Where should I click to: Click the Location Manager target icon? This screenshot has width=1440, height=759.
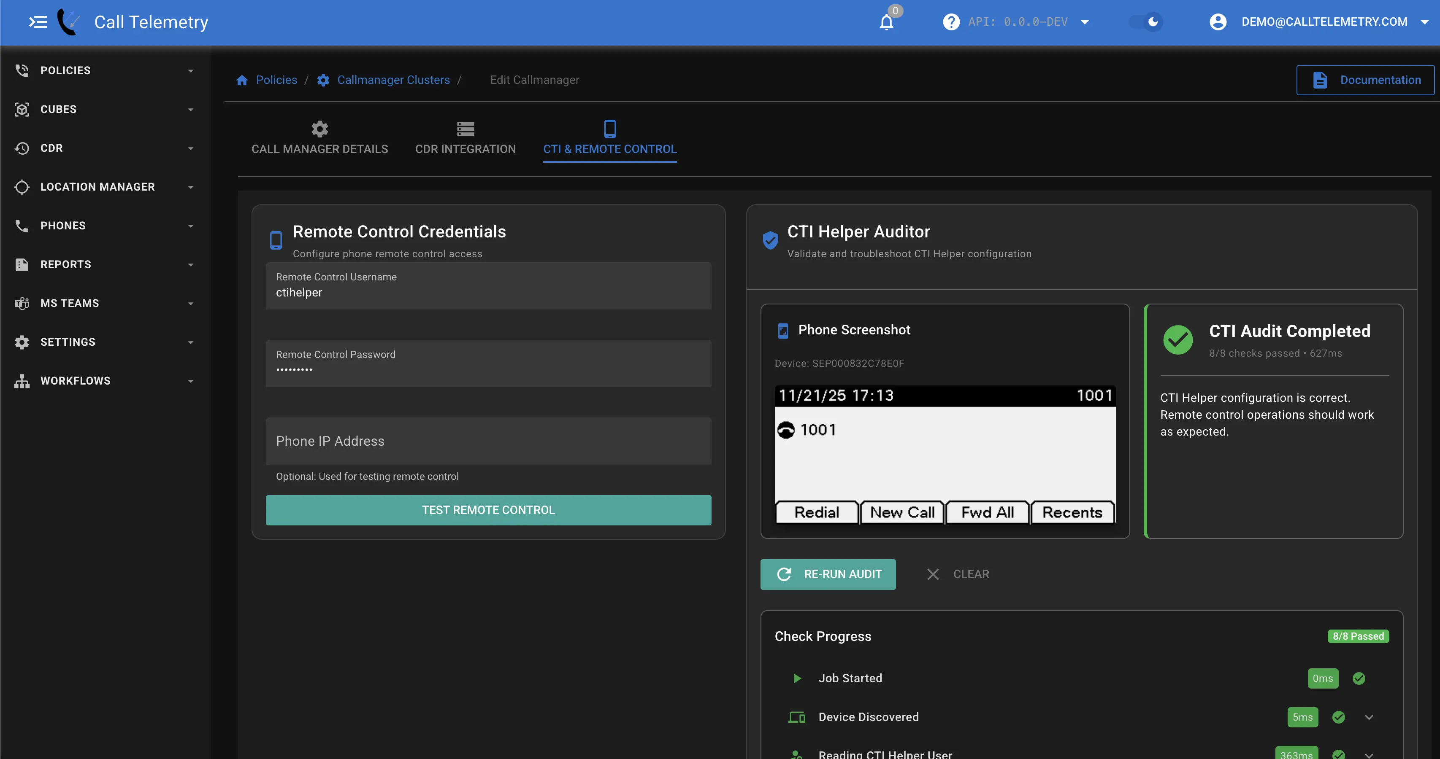22,186
